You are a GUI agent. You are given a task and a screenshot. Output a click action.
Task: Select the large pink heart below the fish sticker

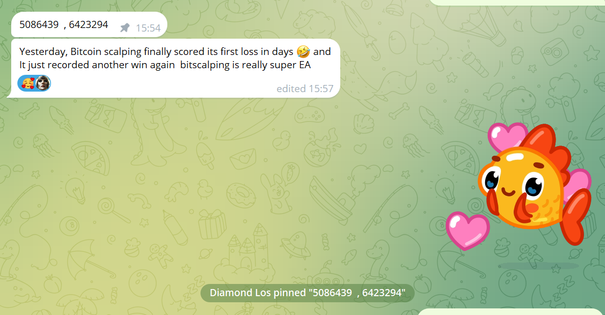click(x=467, y=231)
